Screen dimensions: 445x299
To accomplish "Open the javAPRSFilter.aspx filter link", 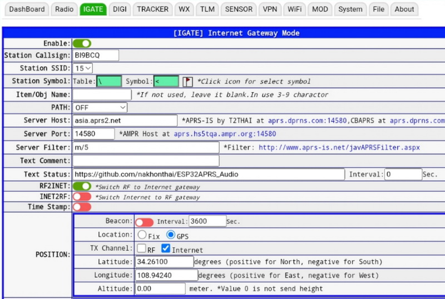I will point(339,147).
